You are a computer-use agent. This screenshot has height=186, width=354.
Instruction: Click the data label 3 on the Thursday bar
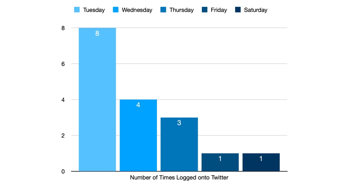[179, 123]
